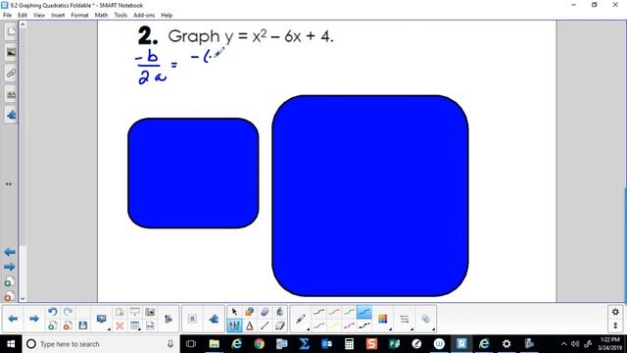Open the screen shade tool
Image resolution: width=627 pixels, height=353 pixels.
[x=135, y=312]
